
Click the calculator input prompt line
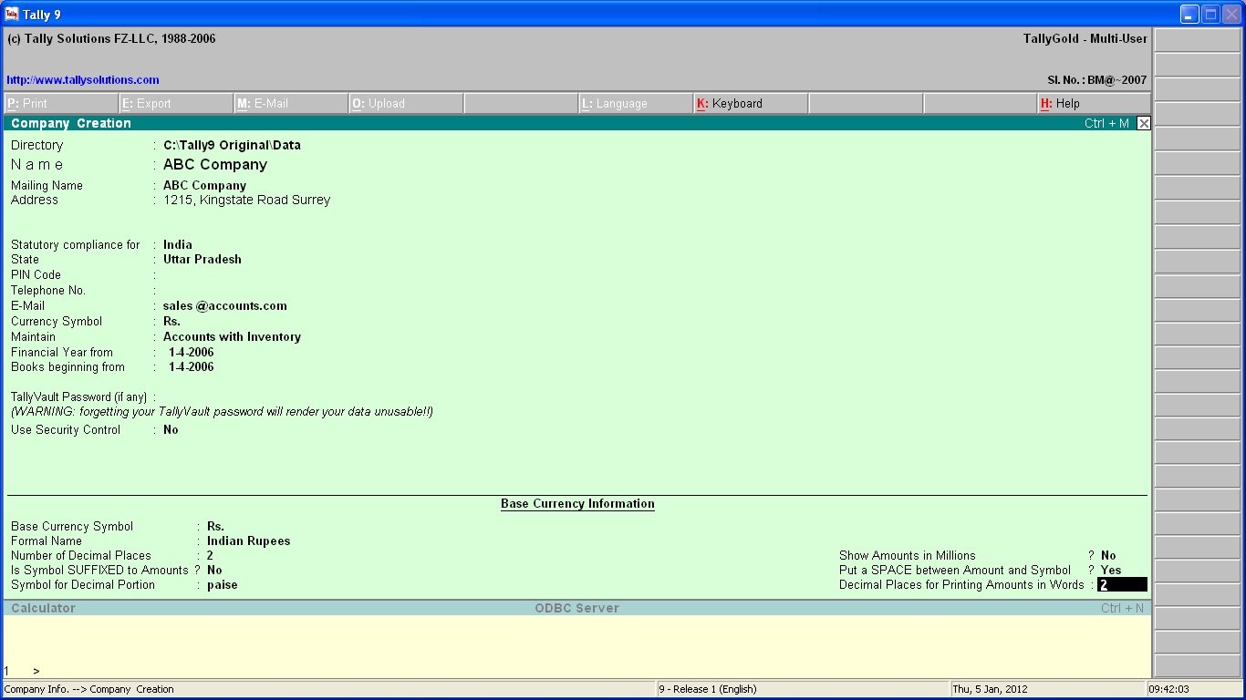pos(576,671)
